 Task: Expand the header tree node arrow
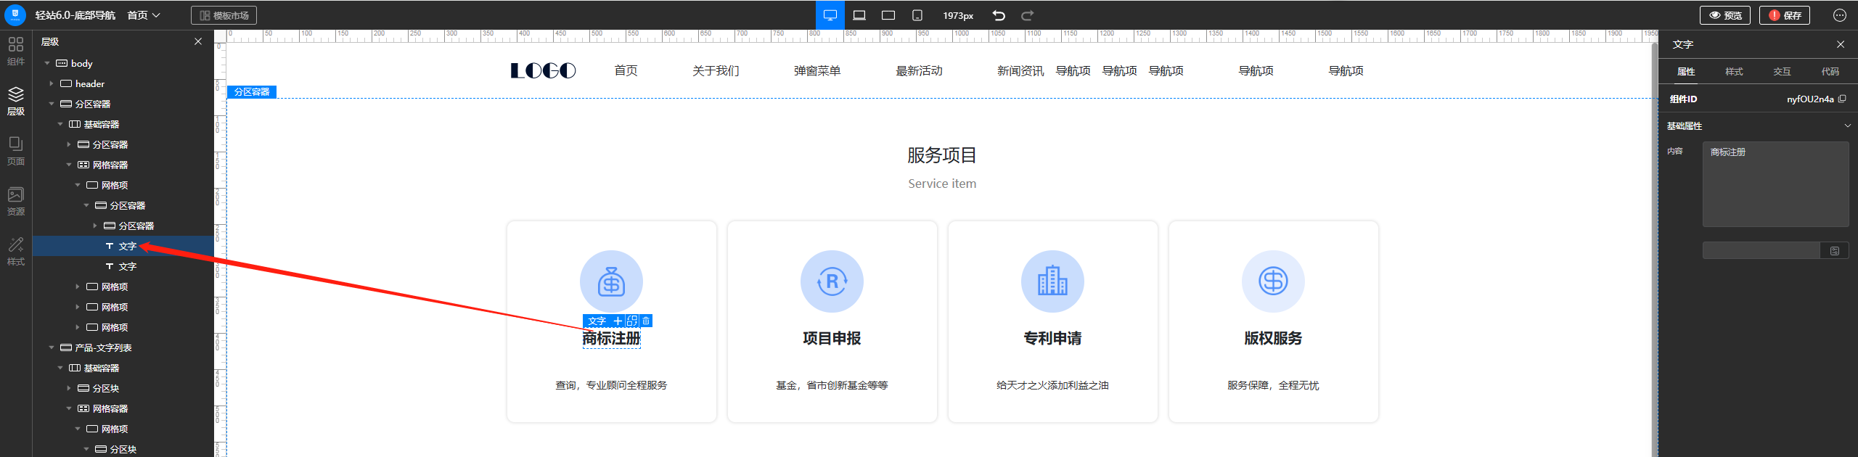[52, 84]
